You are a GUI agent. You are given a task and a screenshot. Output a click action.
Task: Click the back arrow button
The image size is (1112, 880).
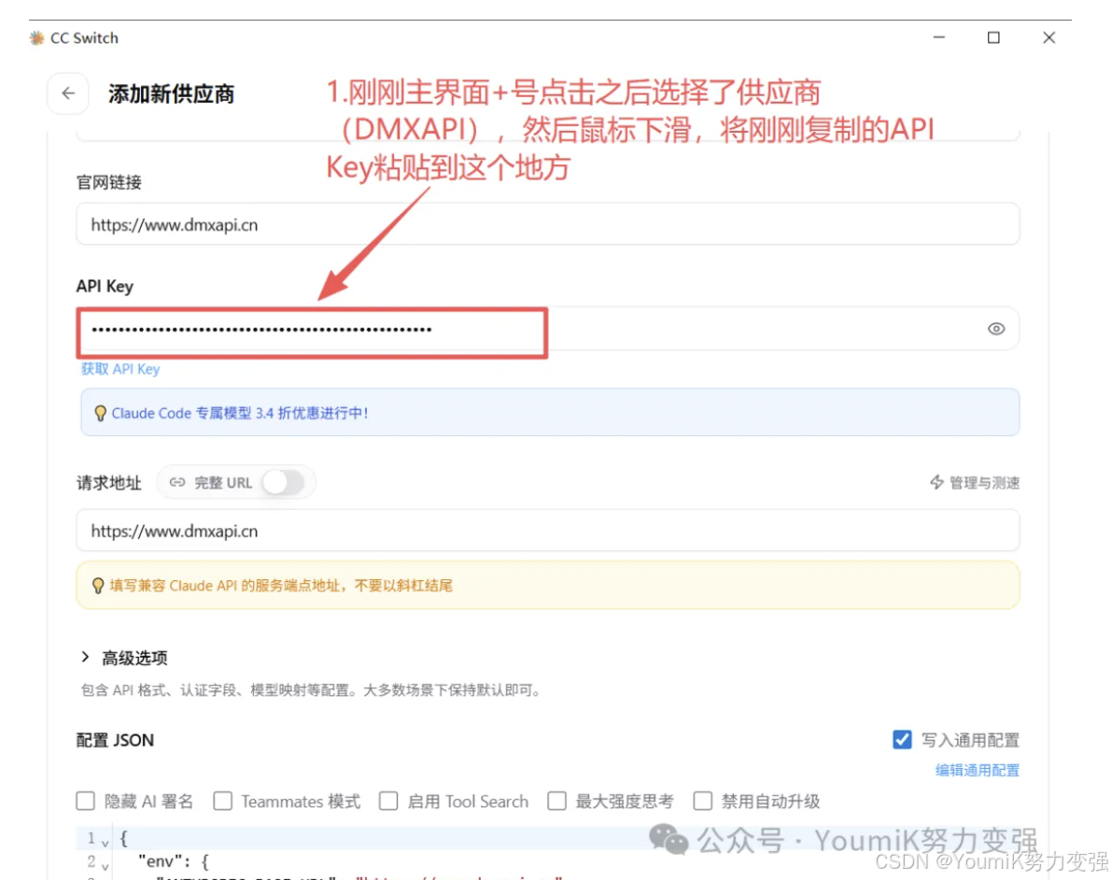pos(68,93)
